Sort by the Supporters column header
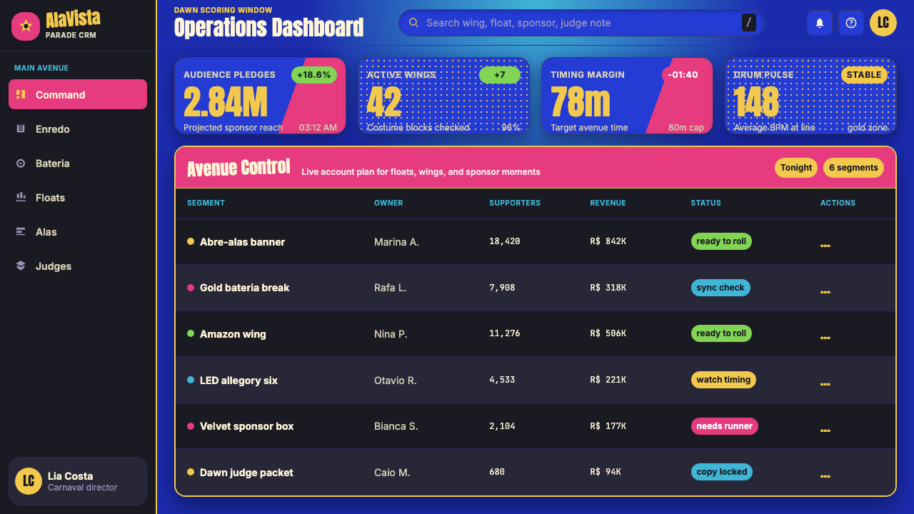This screenshot has width=914, height=514. pyautogui.click(x=515, y=203)
